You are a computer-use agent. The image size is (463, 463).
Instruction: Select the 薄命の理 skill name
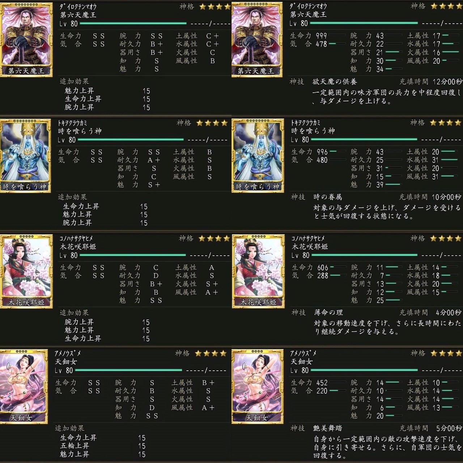[328, 313]
